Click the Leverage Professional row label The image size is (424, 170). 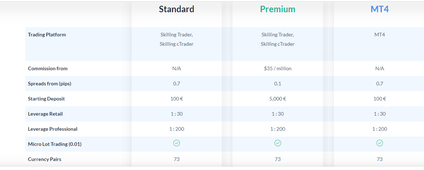[x=53, y=129]
